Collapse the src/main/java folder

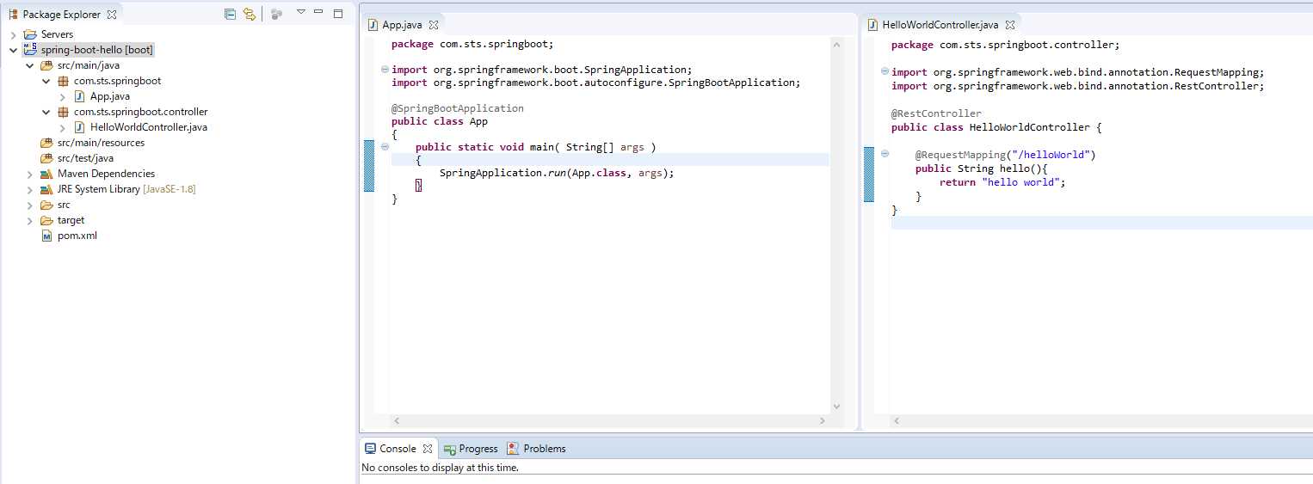[x=29, y=65]
